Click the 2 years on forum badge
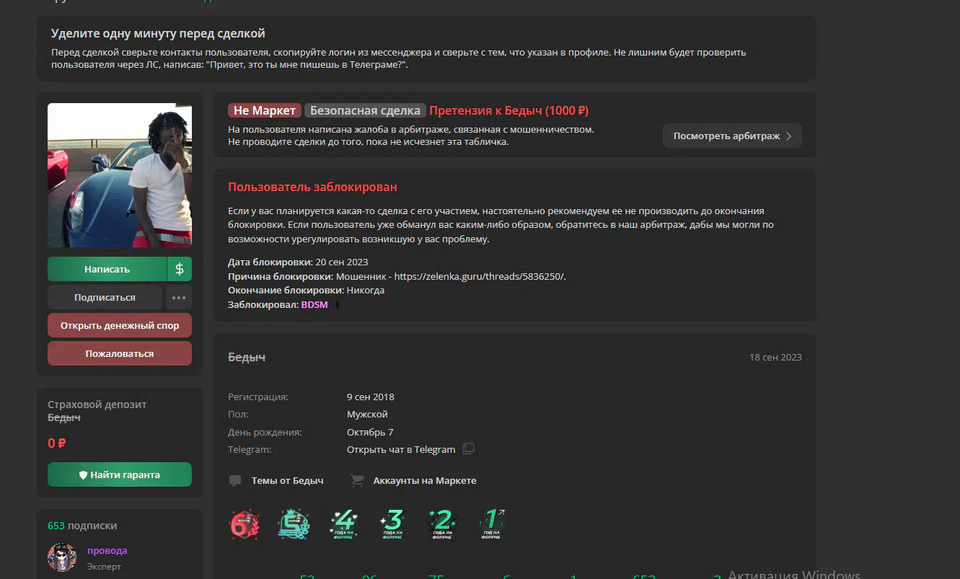 pos(442,524)
